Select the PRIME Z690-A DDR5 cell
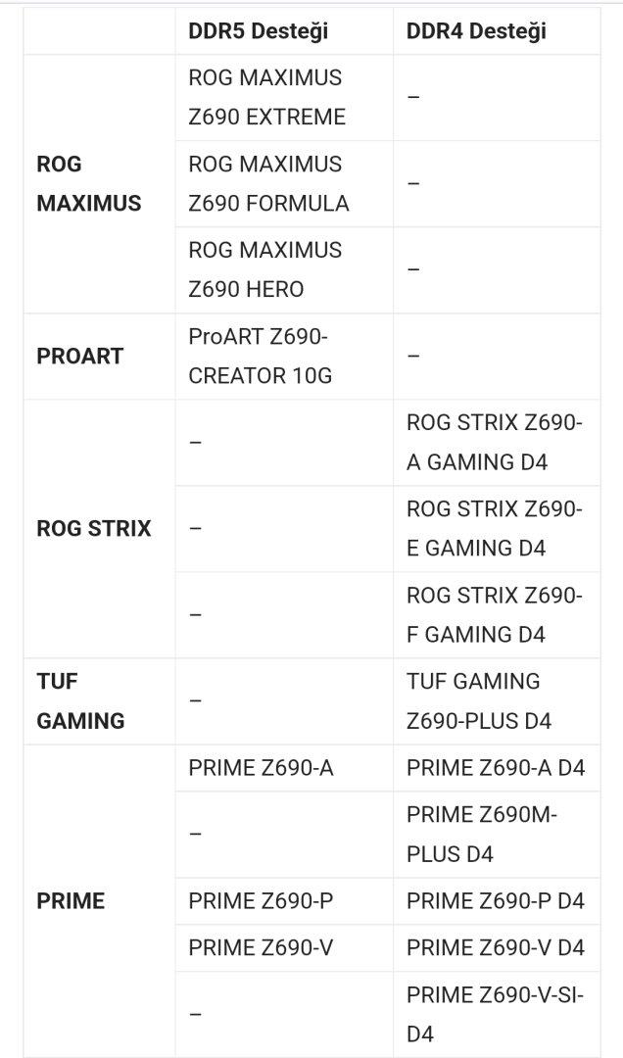The width and height of the screenshot is (623, 1058). tap(261, 768)
